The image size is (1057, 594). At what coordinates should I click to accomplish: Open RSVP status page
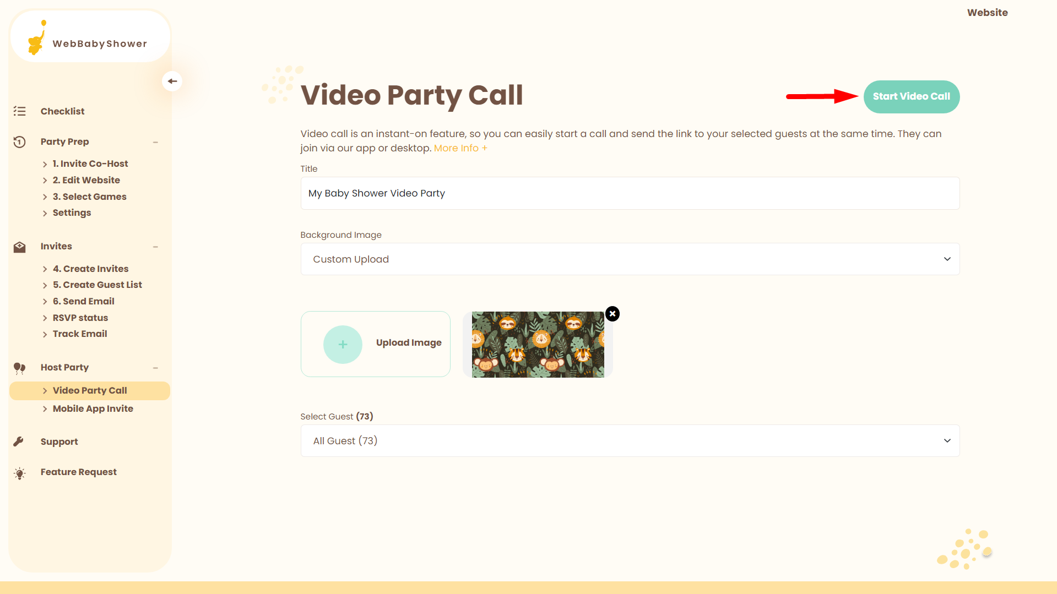(x=80, y=318)
